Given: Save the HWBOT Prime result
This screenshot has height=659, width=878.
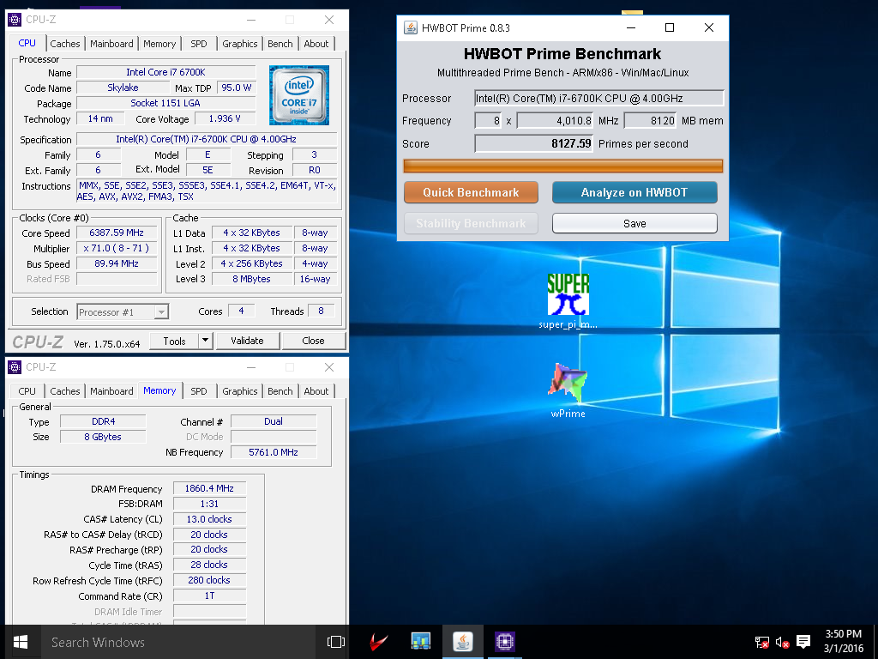Looking at the screenshot, I should tap(634, 224).
